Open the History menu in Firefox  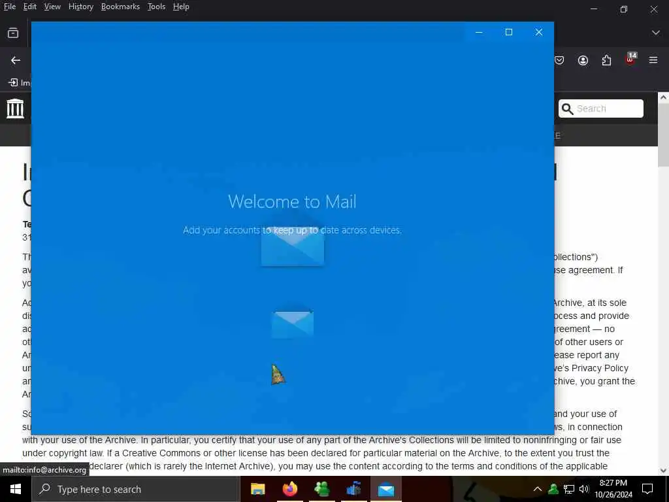click(80, 7)
